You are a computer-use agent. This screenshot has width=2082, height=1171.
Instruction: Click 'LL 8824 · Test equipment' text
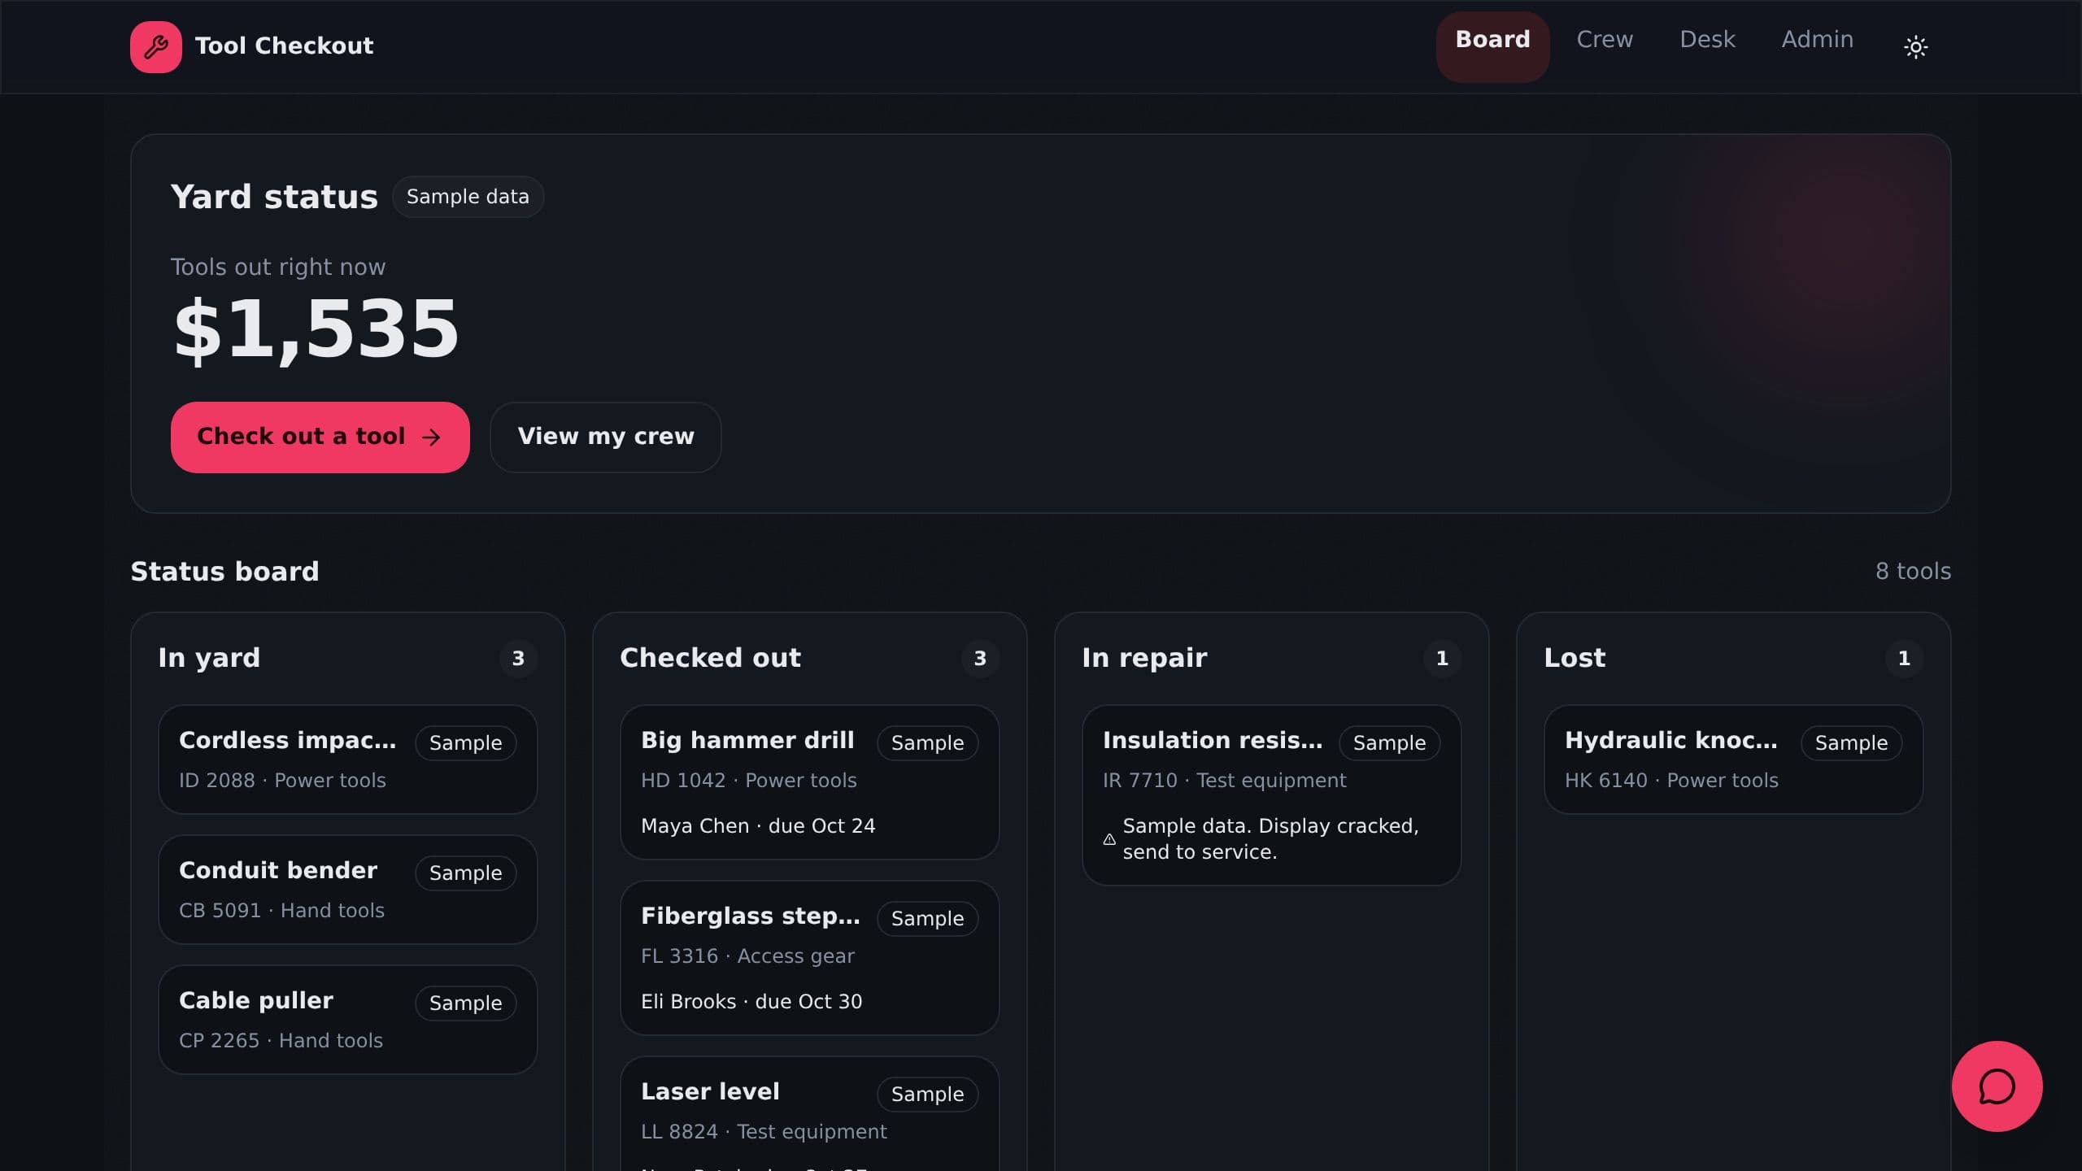click(x=764, y=1132)
